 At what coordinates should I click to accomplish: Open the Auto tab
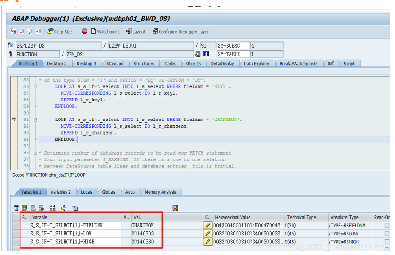point(130,192)
